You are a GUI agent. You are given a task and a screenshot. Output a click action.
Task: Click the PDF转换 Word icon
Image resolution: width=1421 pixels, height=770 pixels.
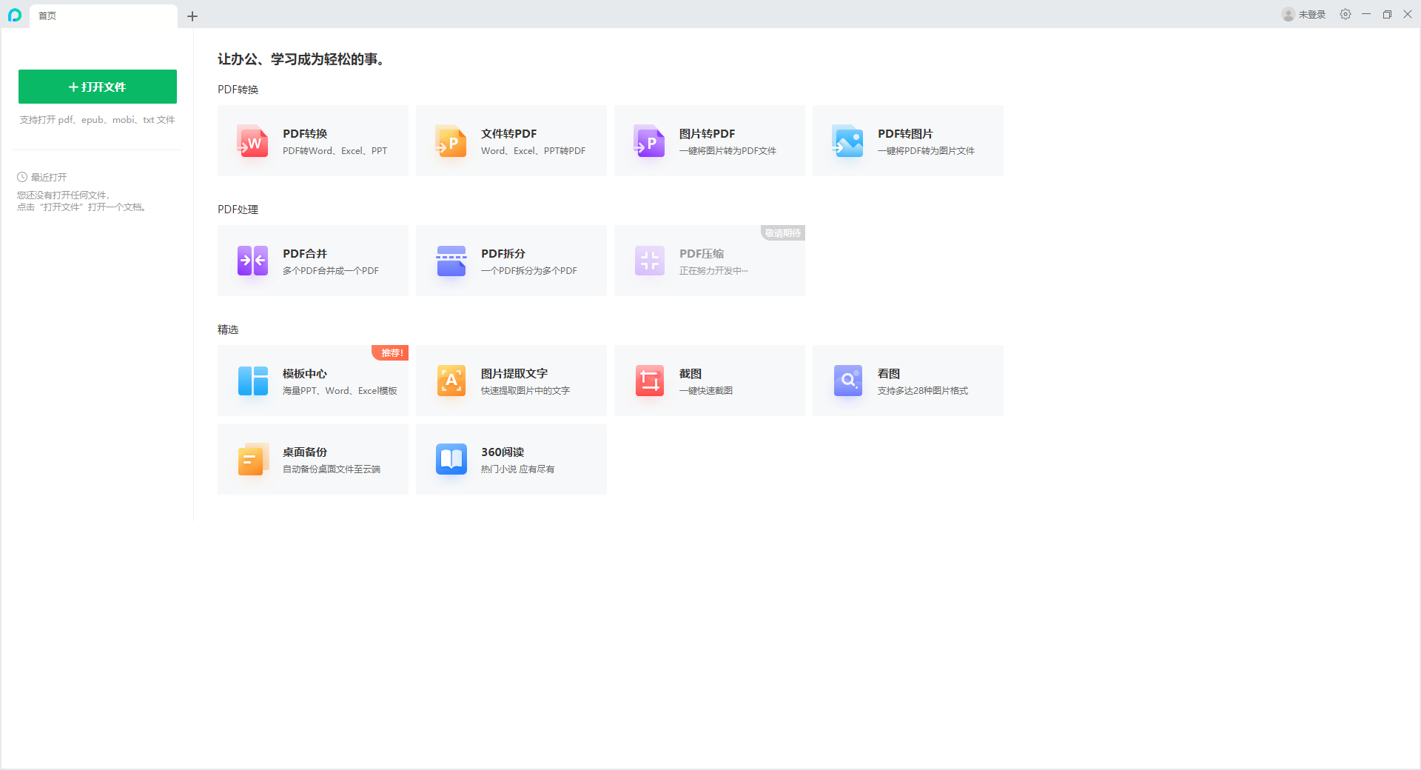[252, 141]
